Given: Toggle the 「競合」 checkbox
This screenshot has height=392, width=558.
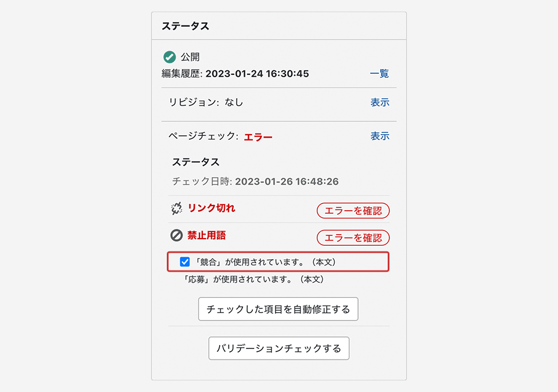Looking at the screenshot, I should coord(185,262).
